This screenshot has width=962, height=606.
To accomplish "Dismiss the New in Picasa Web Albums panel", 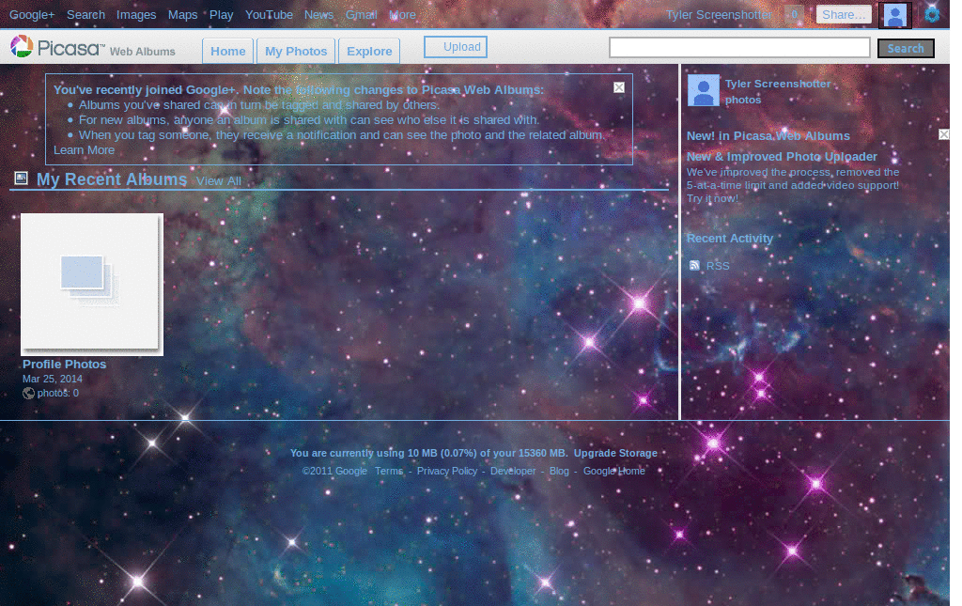I will click(943, 134).
